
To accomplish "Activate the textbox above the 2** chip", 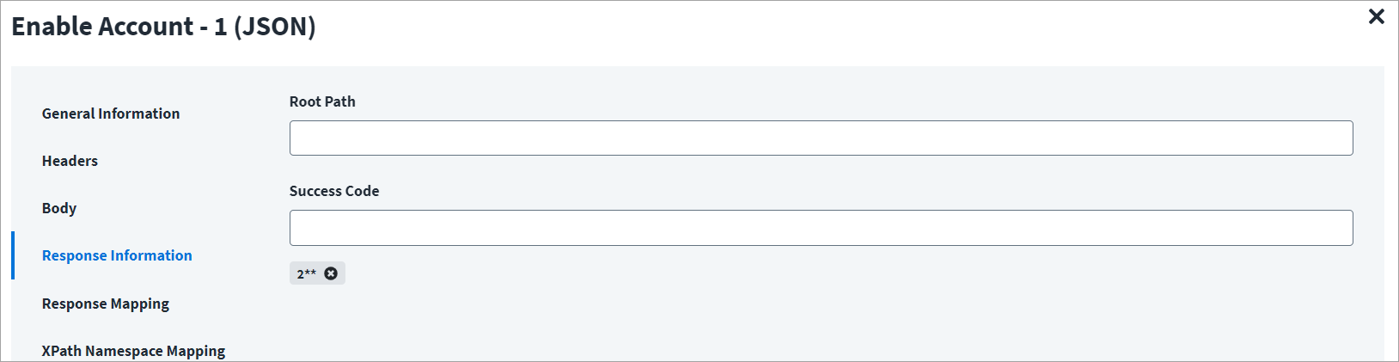I will click(x=821, y=228).
